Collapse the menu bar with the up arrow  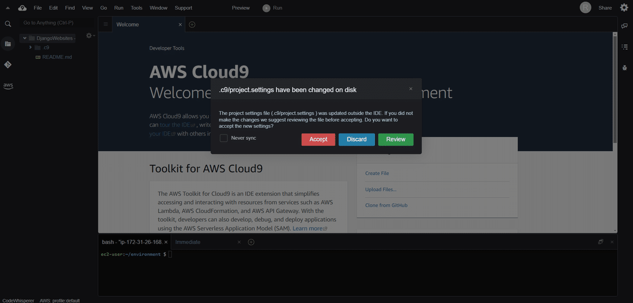8,8
